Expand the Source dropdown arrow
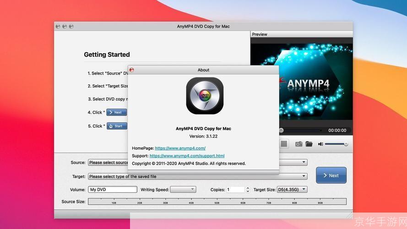 point(304,162)
